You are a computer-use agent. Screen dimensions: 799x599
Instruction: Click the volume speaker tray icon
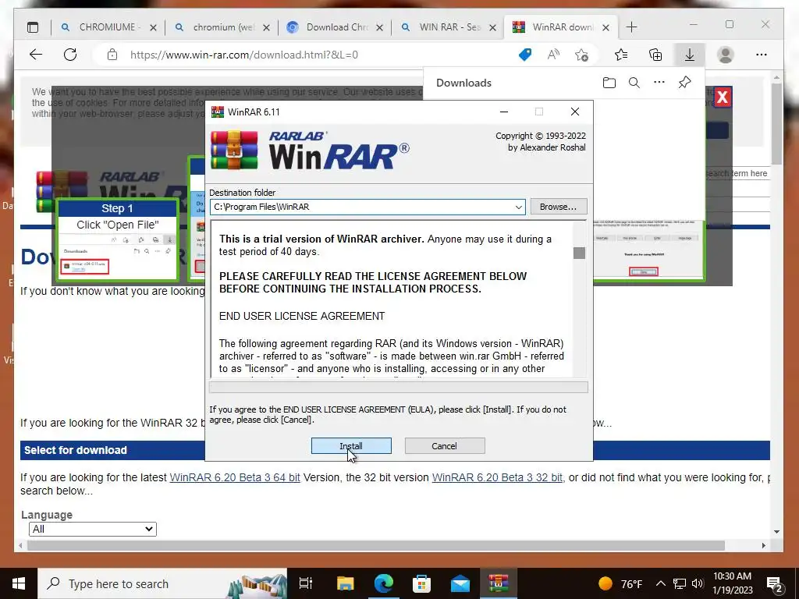click(698, 583)
